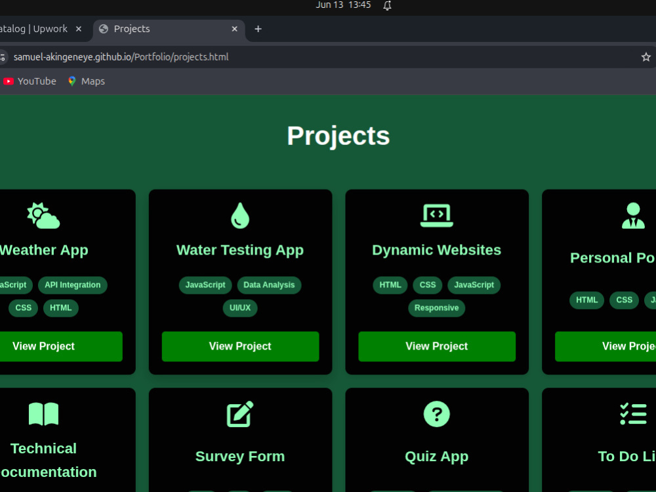Click the globe favicon on Projects tab
This screenshot has width=656, height=492.
pyautogui.click(x=104, y=29)
